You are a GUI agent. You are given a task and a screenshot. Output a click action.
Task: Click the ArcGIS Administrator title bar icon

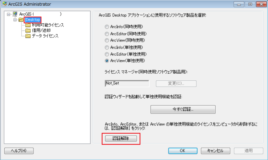[4, 4]
